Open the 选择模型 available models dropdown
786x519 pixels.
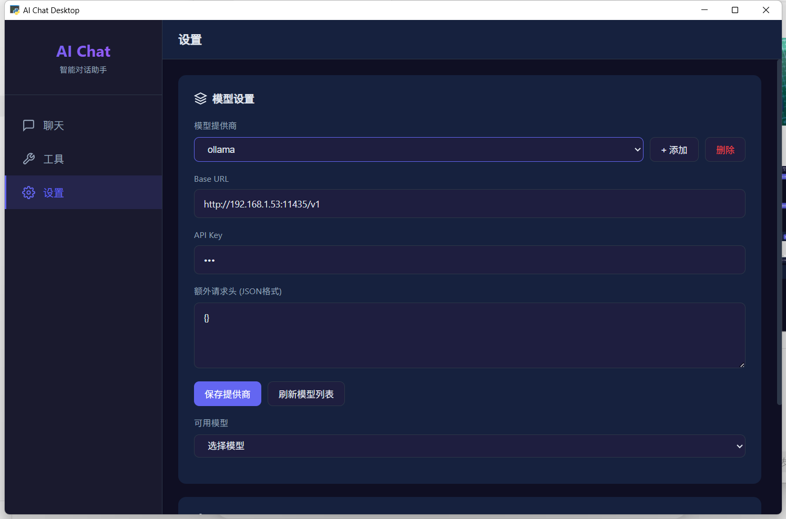coord(469,446)
